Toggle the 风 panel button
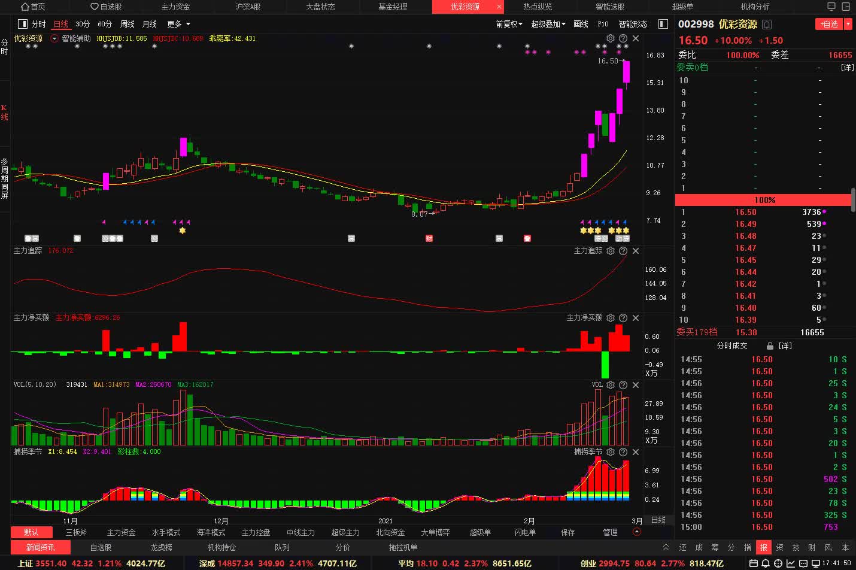The width and height of the screenshot is (856, 570). click(x=828, y=547)
